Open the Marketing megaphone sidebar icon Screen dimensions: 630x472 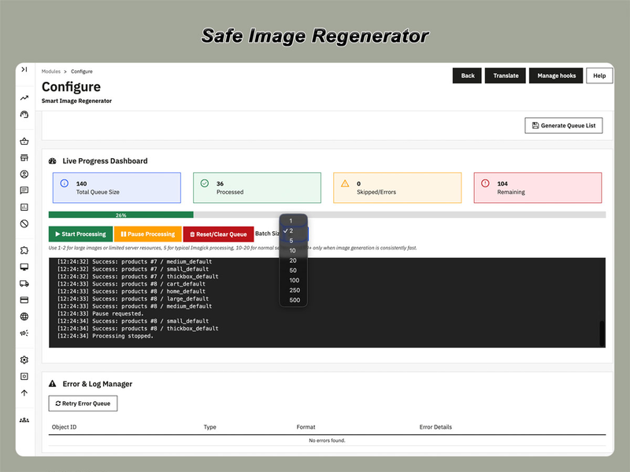pos(24,333)
